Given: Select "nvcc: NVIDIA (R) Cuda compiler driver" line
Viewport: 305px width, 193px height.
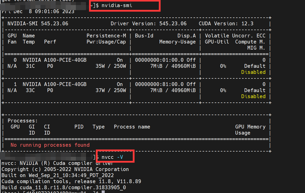Looking at the screenshot, I should point(58,163).
